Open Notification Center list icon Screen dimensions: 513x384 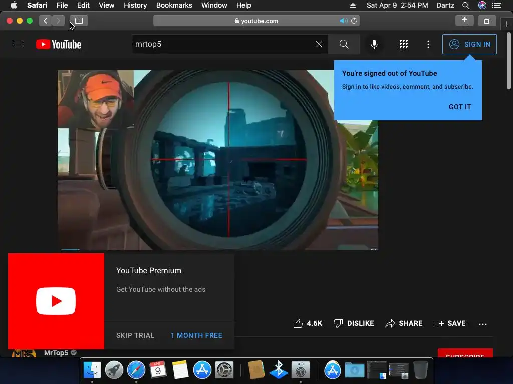click(x=497, y=5)
